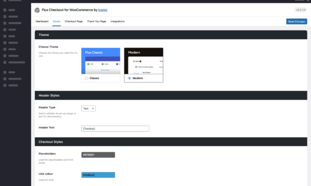Click the Header Type label
This screenshot has width=311, height=186.
click(47, 107)
